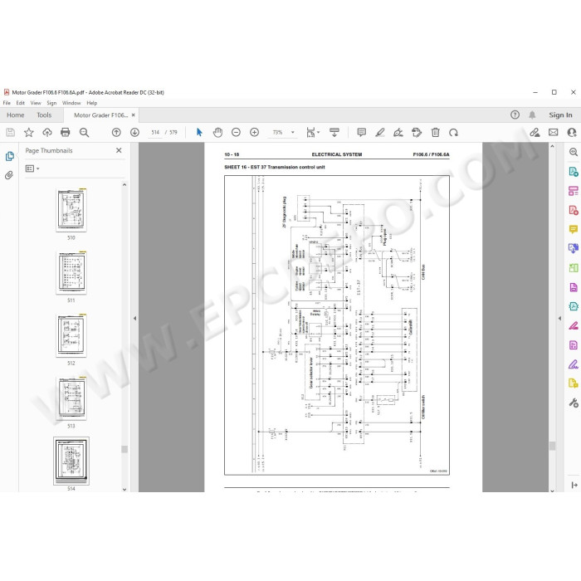Viewport: 581px width, 581px height.
Task: Click the thumbnails scroll down arrow
Action: 124,489
